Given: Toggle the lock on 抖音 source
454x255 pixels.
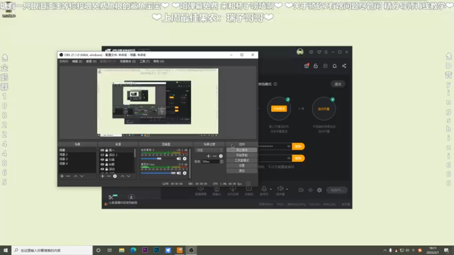Looking at the screenshot, I should click(107, 160).
